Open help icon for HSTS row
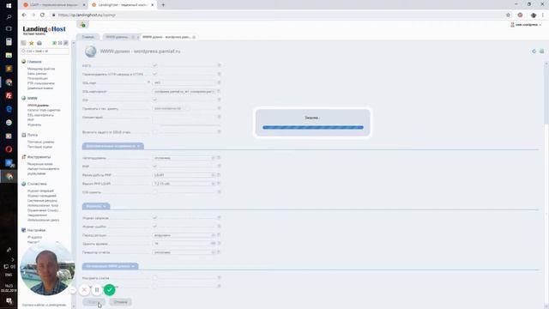The width and height of the screenshot is (549, 309). [220, 65]
